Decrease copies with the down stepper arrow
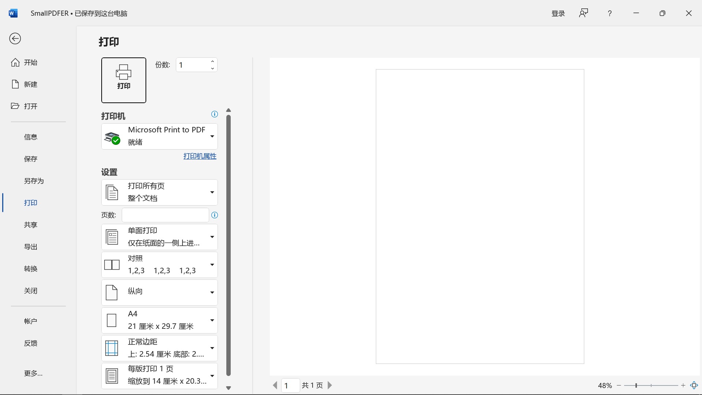The image size is (702, 395). [x=212, y=69]
